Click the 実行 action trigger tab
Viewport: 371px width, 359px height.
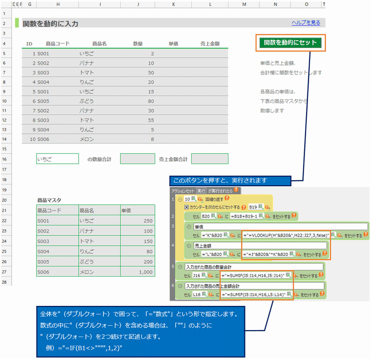(201, 190)
